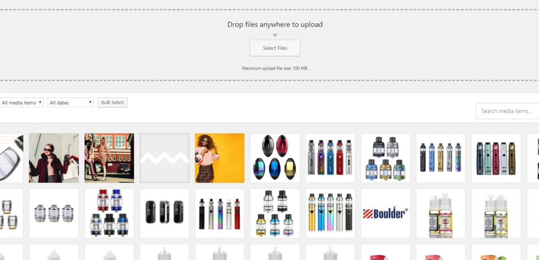
Task: Focus the Search media items field
Action: pos(508,111)
